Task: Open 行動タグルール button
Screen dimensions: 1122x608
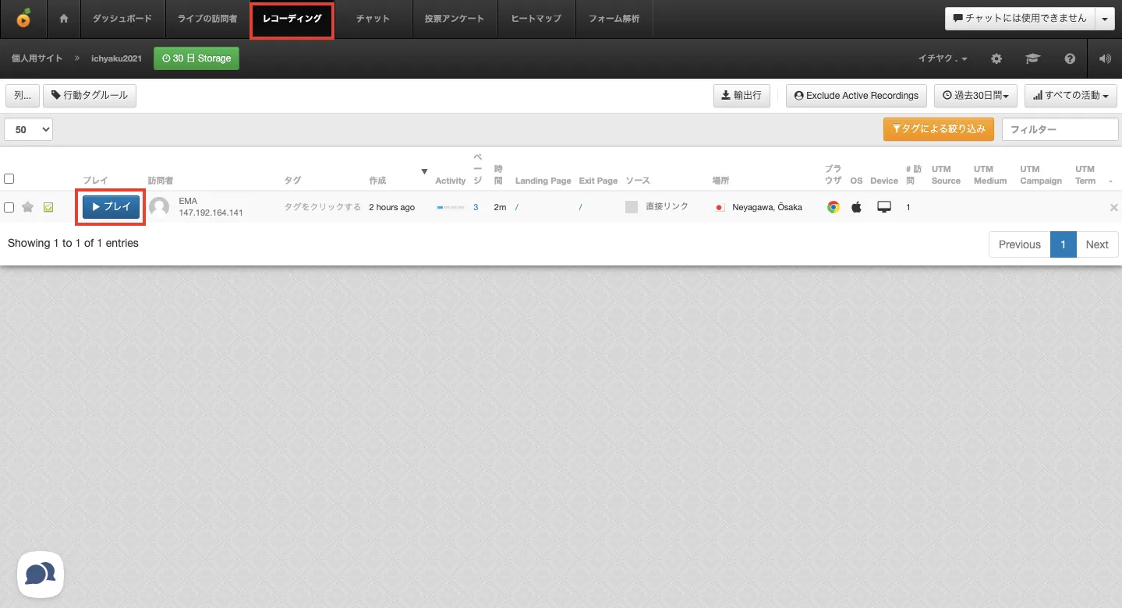Action: [x=90, y=96]
